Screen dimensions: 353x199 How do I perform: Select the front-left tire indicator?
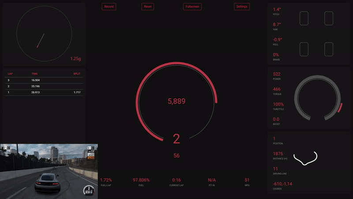304,19
